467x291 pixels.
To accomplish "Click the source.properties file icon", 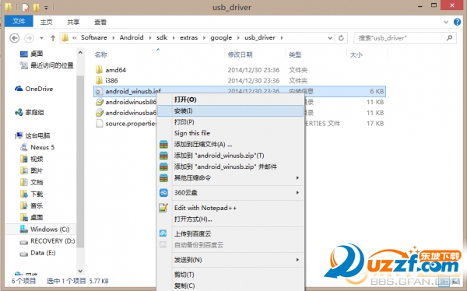I will click(x=99, y=123).
